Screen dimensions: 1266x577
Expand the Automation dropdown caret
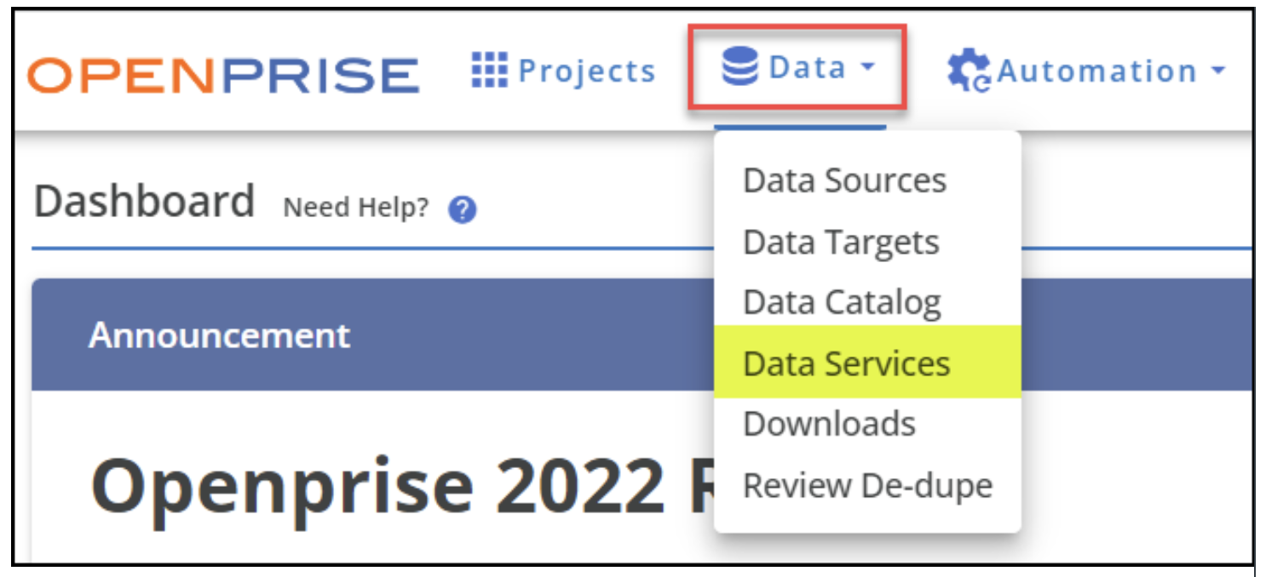[1217, 71]
